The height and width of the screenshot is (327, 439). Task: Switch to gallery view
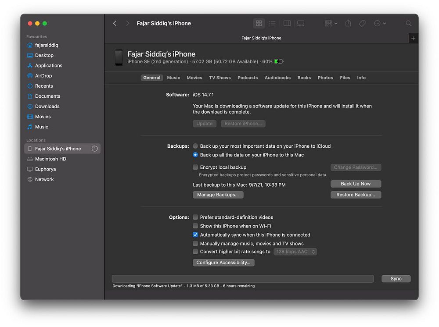301,24
